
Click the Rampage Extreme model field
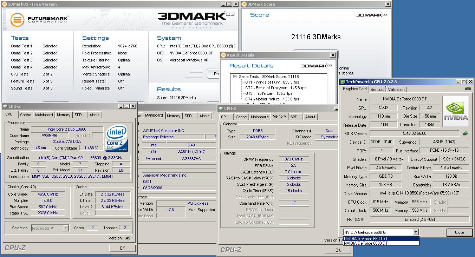173,137
